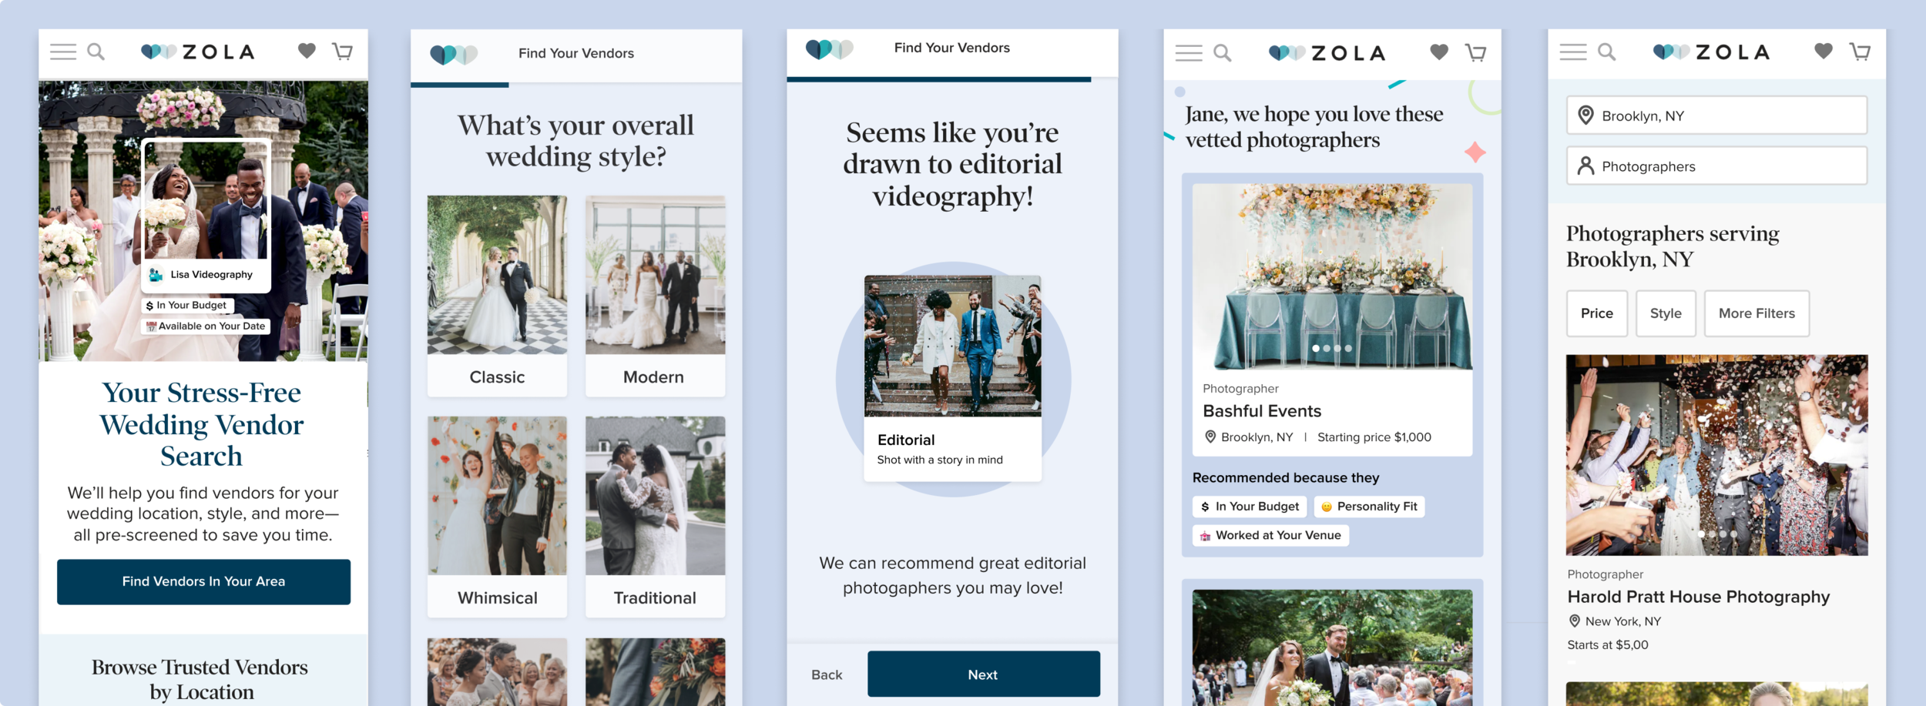This screenshot has width=1926, height=706.
Task: Select the Traditional wedding style card
Action: point(655,517)
